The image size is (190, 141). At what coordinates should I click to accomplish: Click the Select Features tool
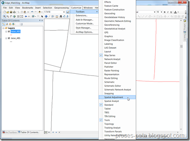(x=33, y=17)
